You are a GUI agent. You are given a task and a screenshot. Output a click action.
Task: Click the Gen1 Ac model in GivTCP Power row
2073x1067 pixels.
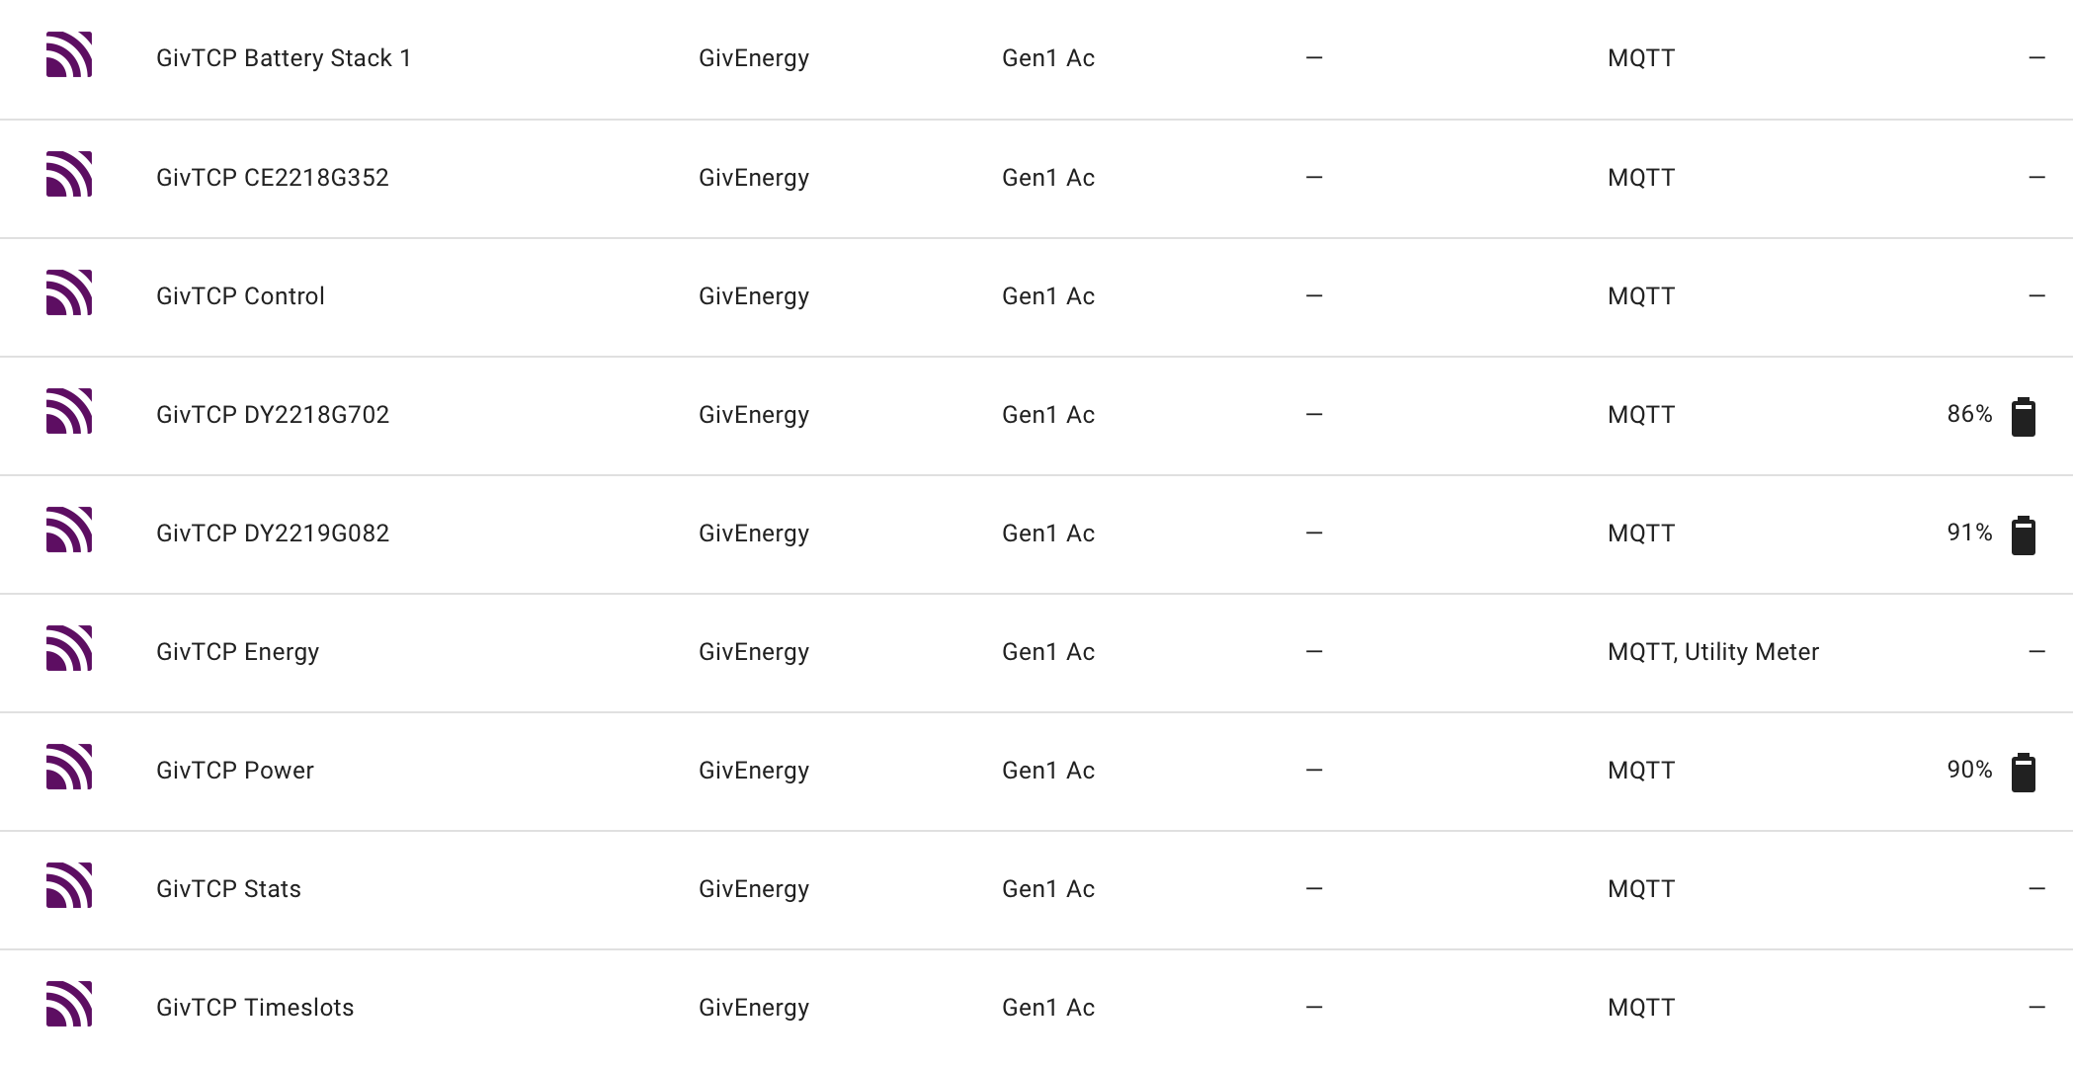1048,771
